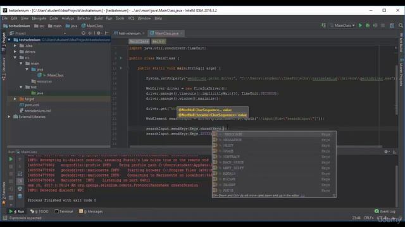Open Search Everywhere magnifier icon

click(x=401, y=25)
